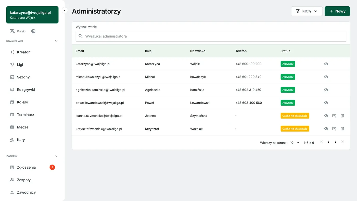View details of katarzyna@twojaliga.pl administrator
Image resolution: width=357 pixels, height=201 pixels.
pos(326,64)
